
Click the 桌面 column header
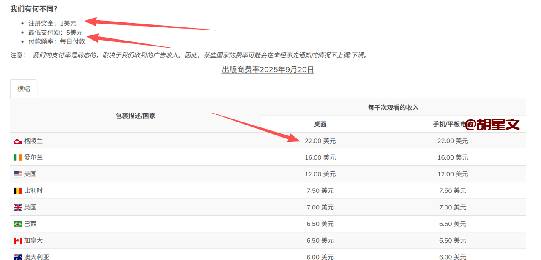(x=320, y=124)
